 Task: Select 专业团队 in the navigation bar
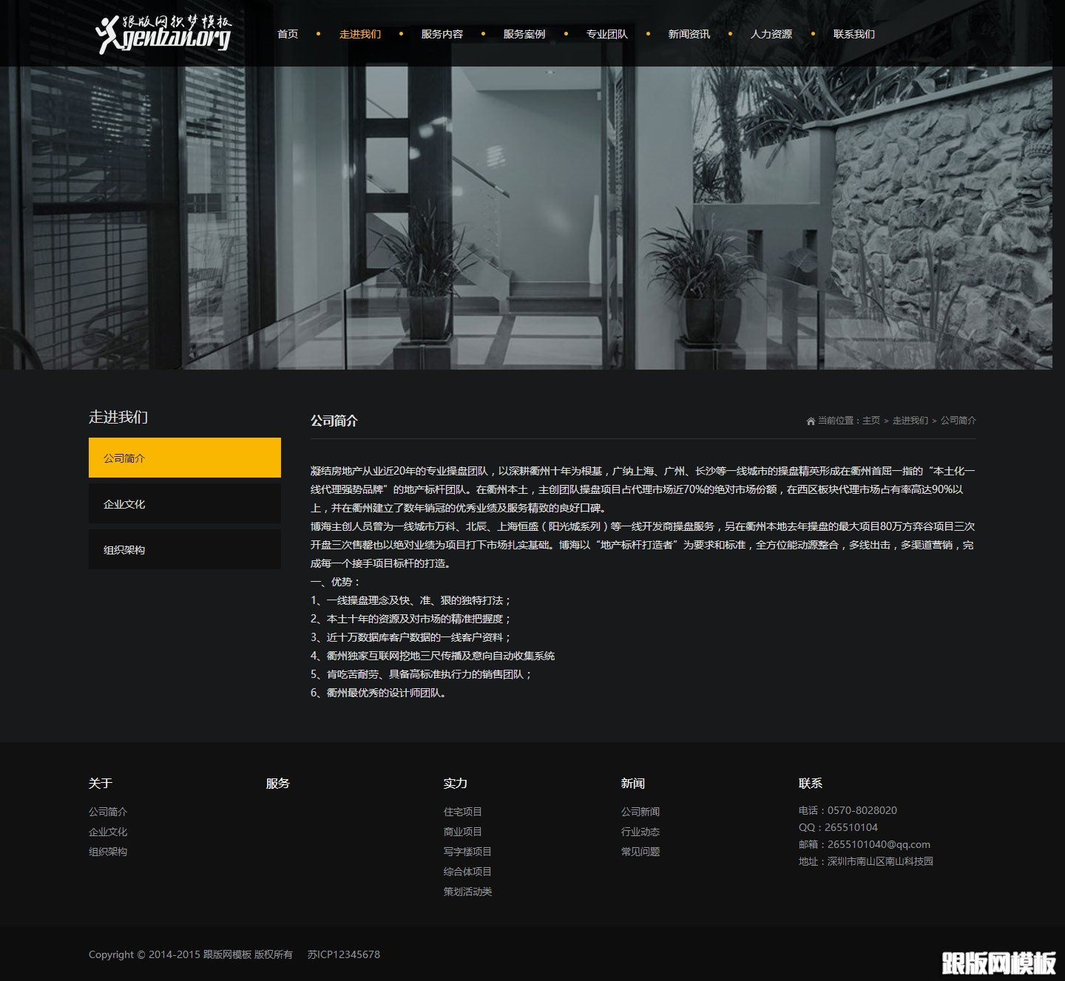coord(606,33)
